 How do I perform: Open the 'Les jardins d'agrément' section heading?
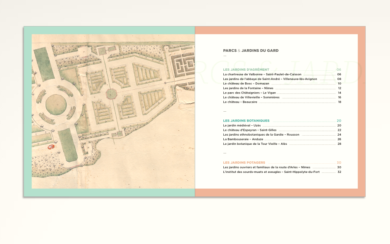point(246,69)
